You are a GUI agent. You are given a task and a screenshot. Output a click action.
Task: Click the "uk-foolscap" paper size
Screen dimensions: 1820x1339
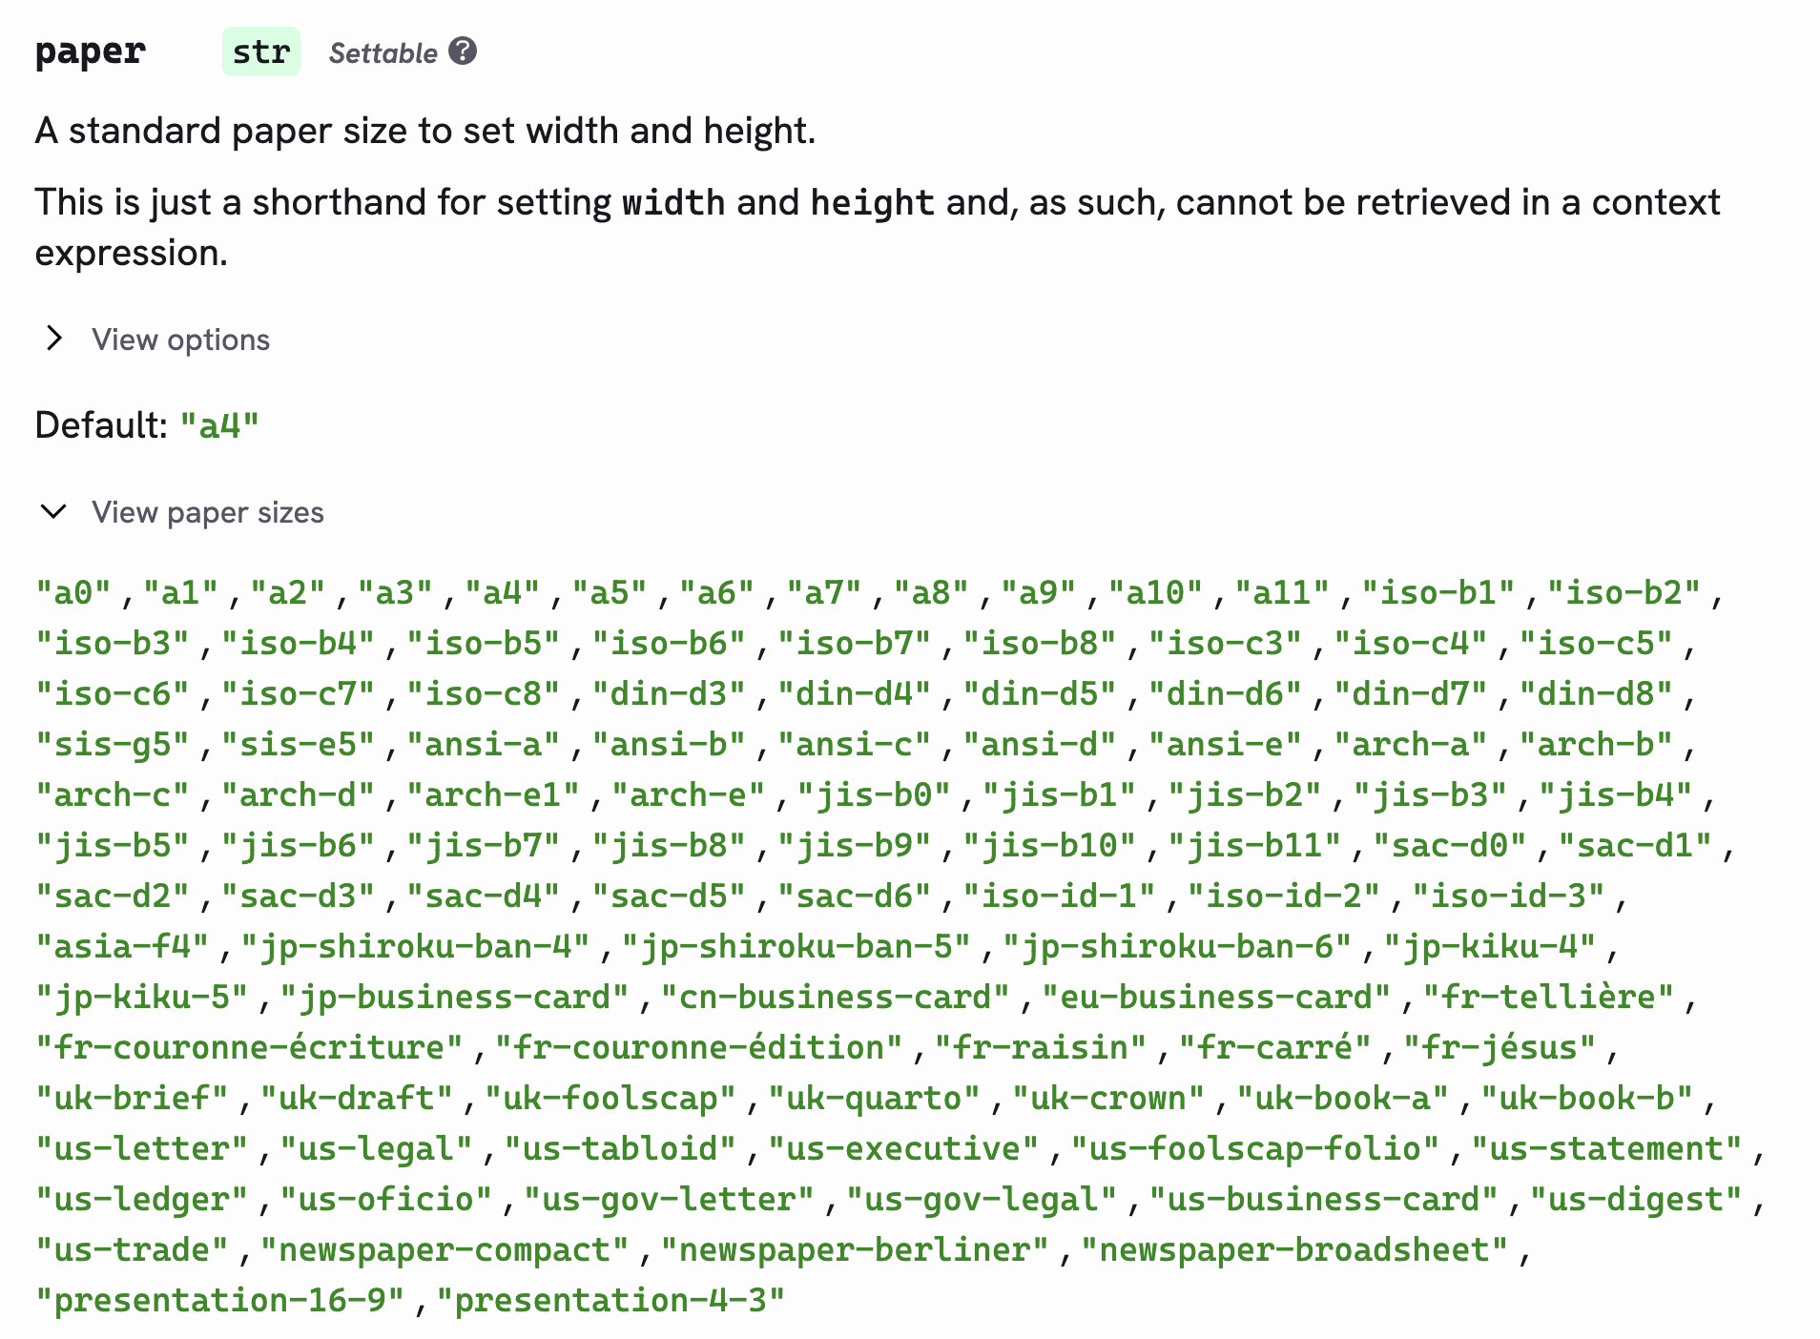(610, 1099)
